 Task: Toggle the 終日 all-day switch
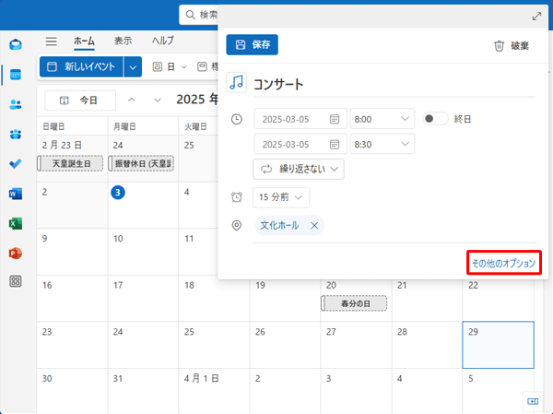[435, 119]
